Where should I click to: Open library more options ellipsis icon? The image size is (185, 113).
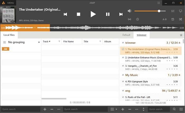(59, 109)
